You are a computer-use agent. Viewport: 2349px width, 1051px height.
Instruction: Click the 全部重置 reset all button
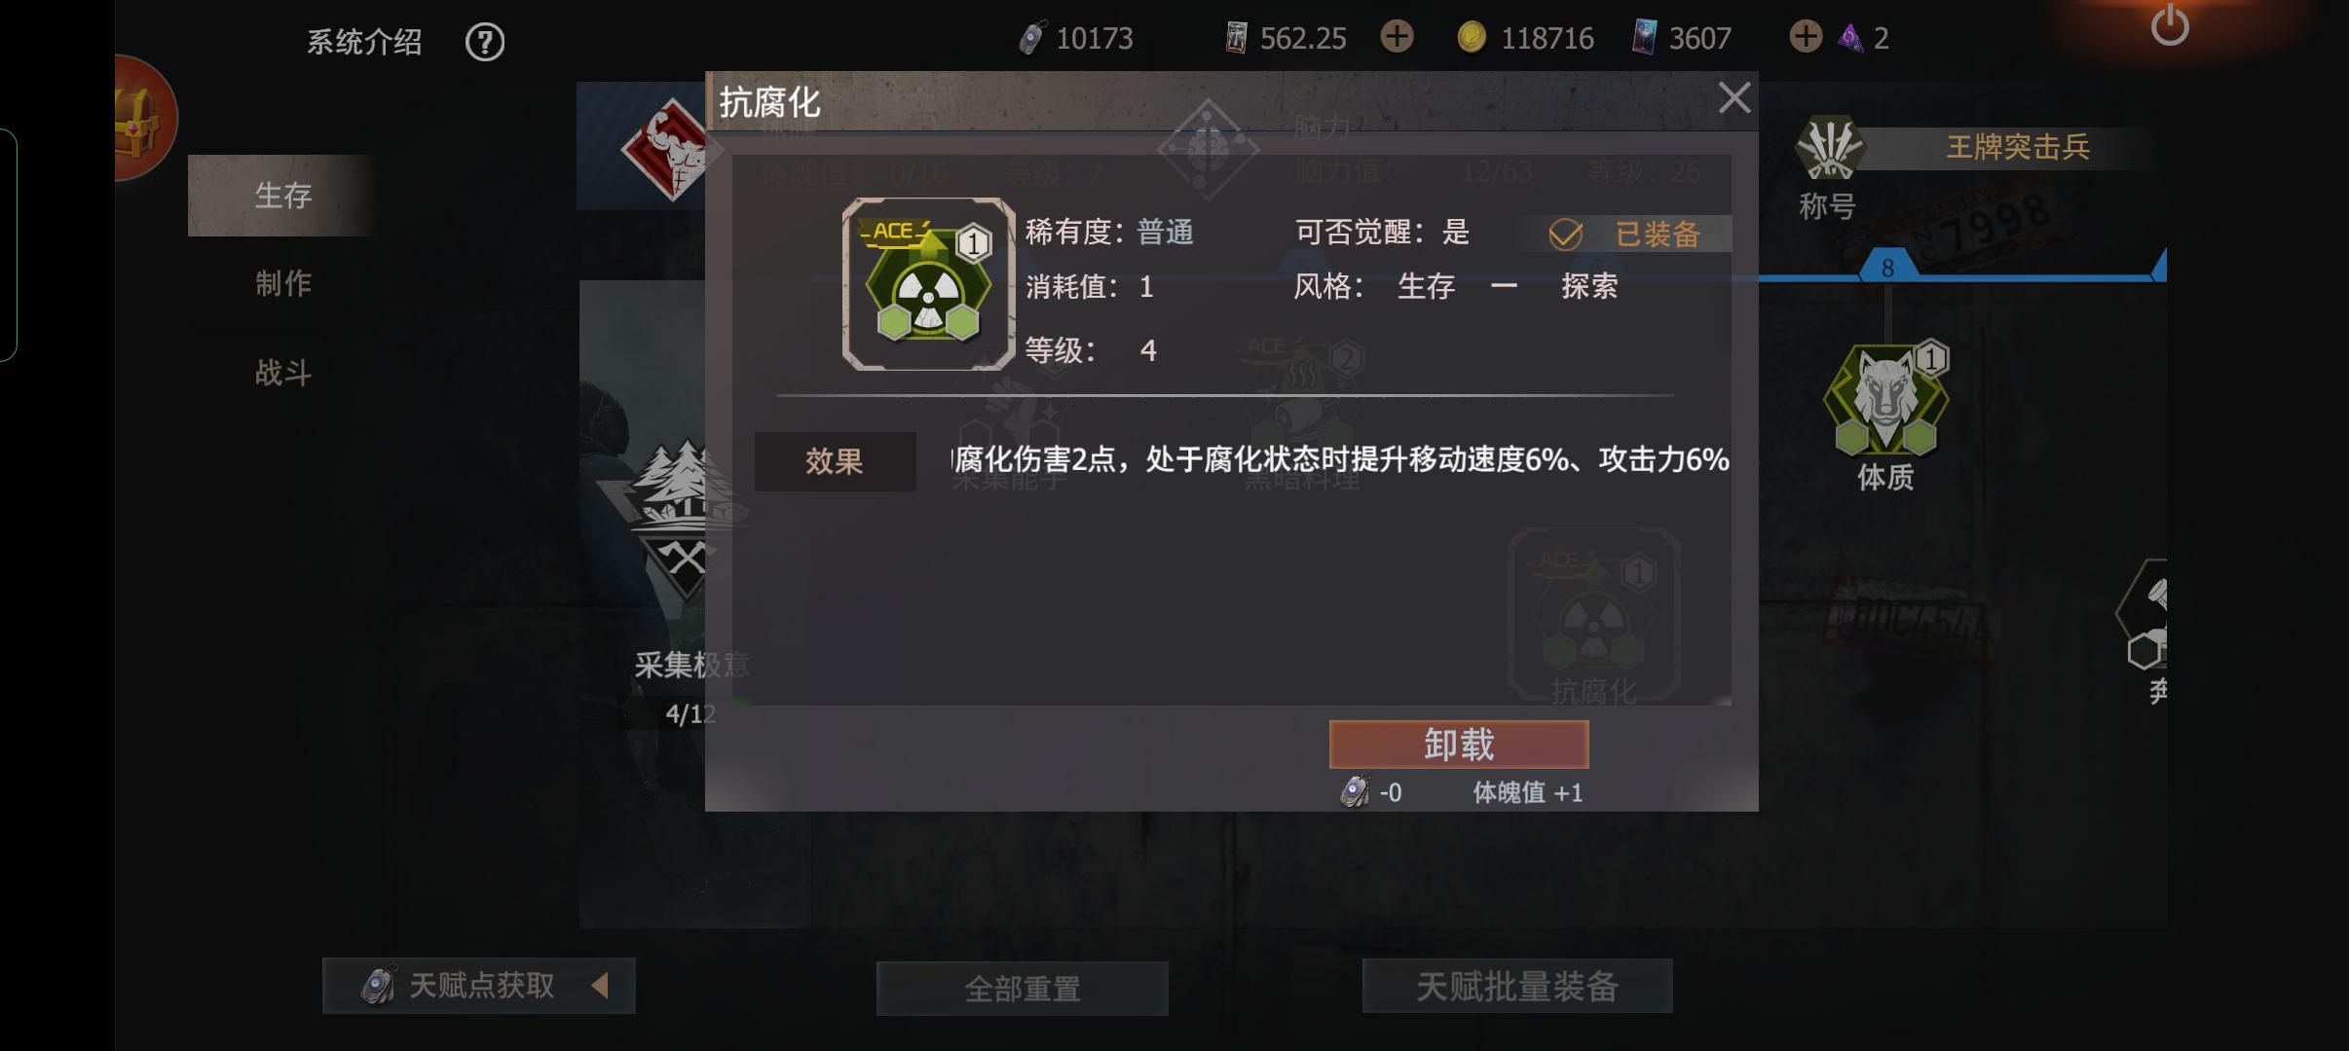[x=1023, y=989]
